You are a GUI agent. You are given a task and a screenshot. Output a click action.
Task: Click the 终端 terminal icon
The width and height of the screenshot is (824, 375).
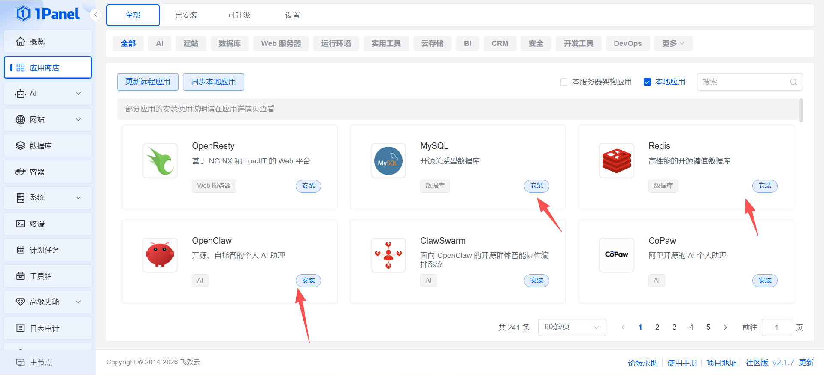point(20,224)
